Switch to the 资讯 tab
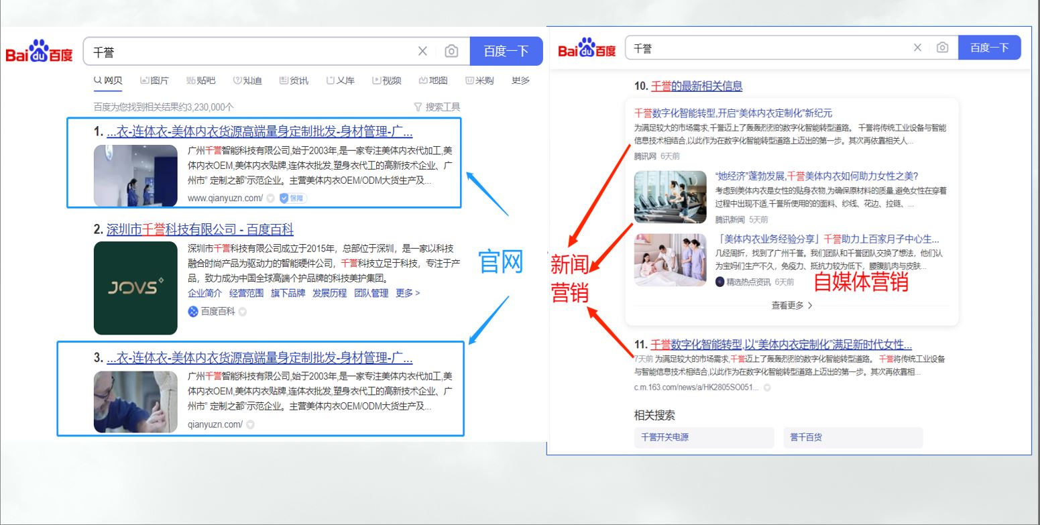The width and height of the screenshot is (1040, 525). pos(294,80)
